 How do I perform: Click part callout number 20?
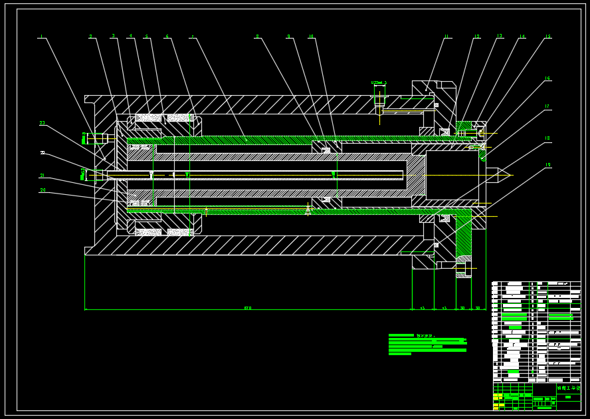tap(43, 190)
